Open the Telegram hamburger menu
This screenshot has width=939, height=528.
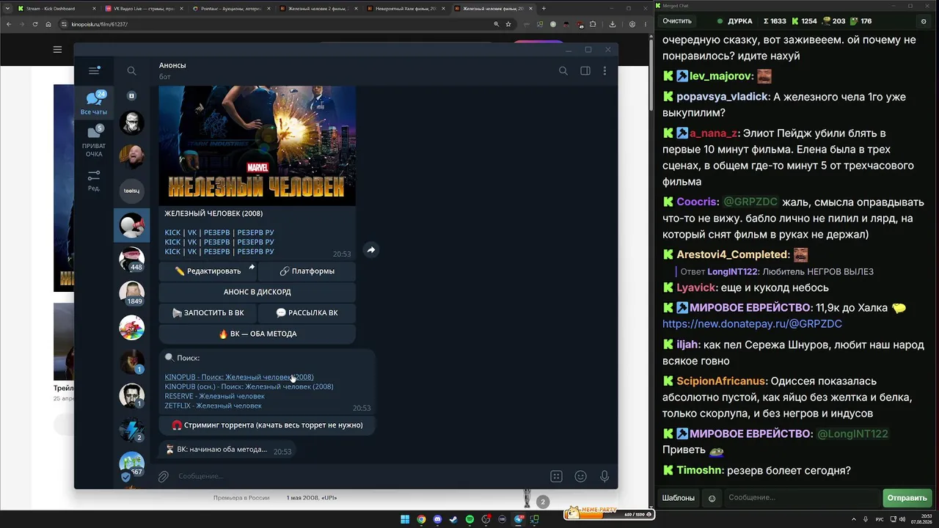(x=94, y=70)
